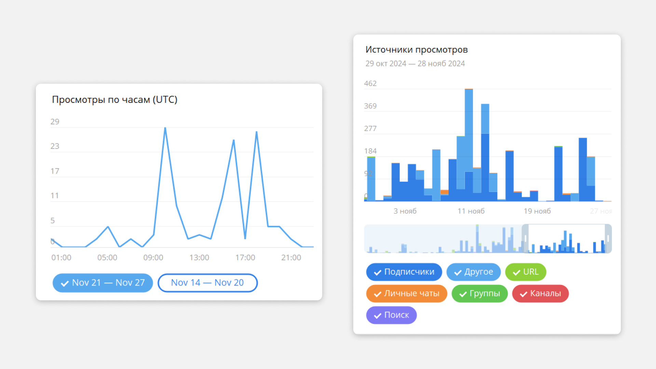The height and width of the screenshot is (369, 656).
Task: Disable the Личные чаты series
Action: 407,293
